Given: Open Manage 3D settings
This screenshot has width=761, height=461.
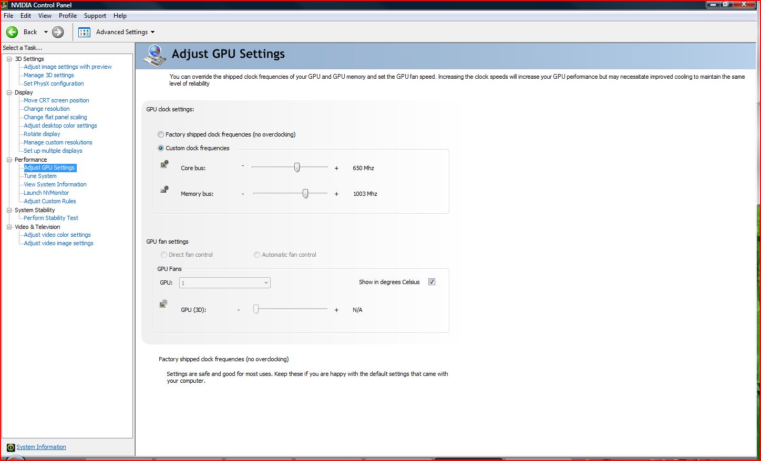Looking at the screenshot, I should click(x=49, y=75).
